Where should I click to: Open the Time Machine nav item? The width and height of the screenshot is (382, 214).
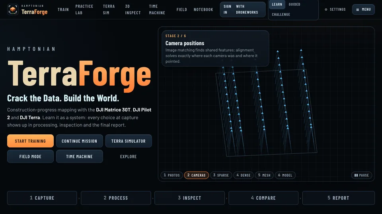tap(157, 10)
